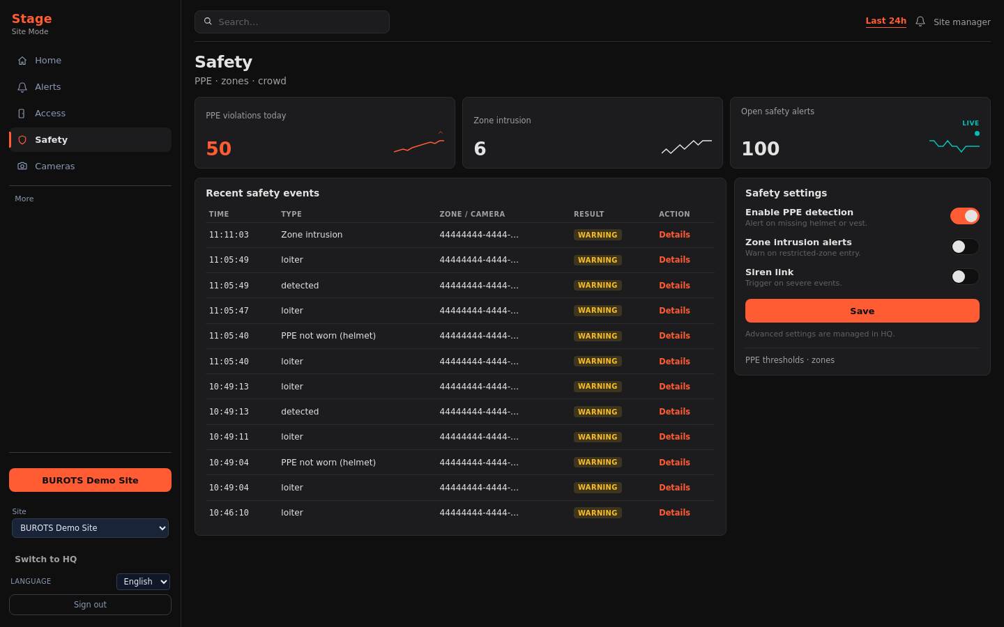
Task: Open the Site dropdown selector
Action: [x=90, y=528]
